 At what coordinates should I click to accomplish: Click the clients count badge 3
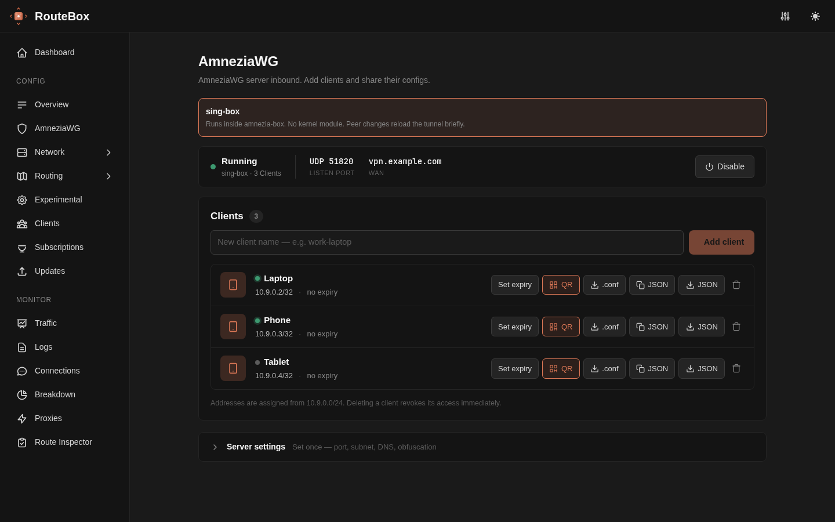click(x=256, y=216)
